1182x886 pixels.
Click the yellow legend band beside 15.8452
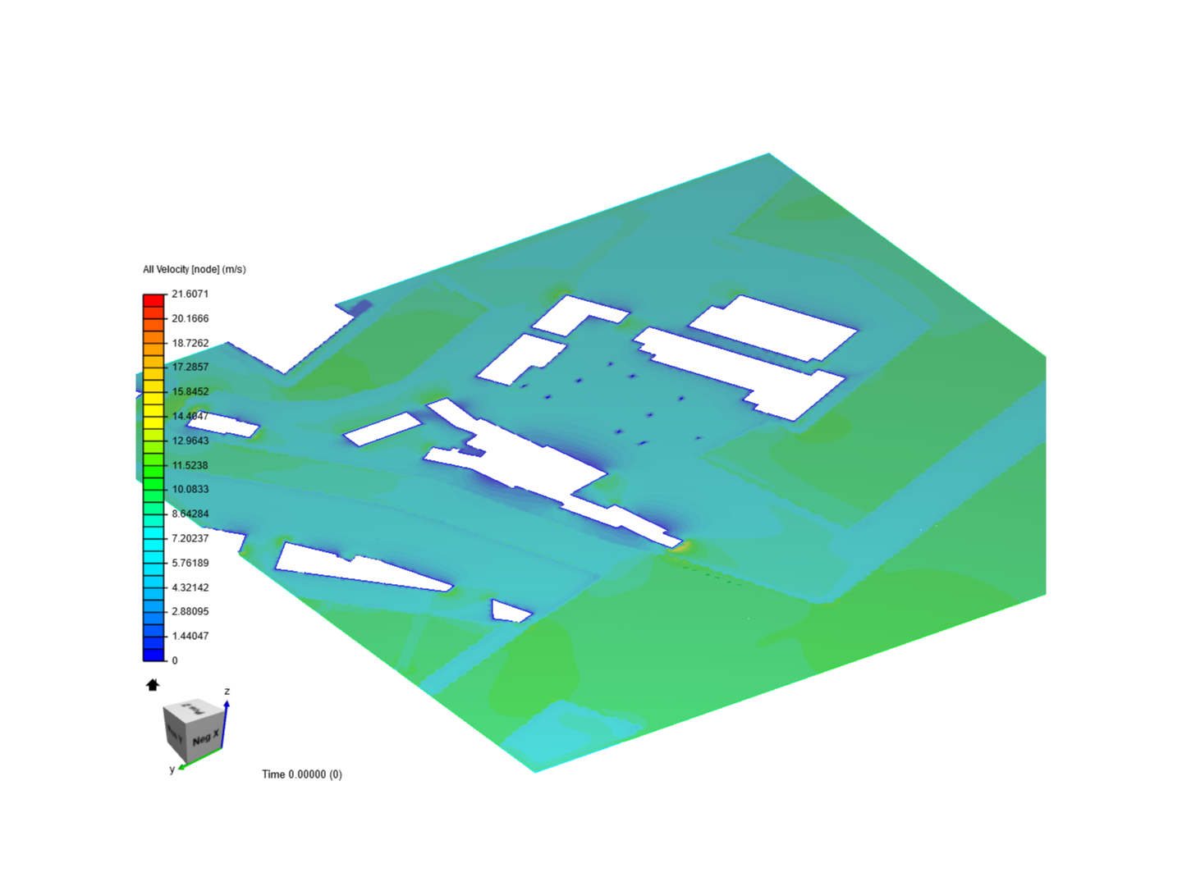pos(153,398)
